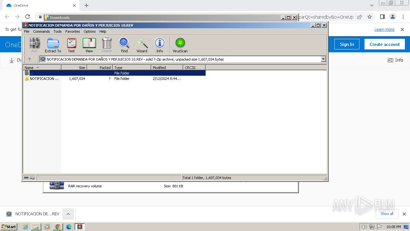
Task: Click the 1,607,034 size cell
Action: pyautogui.click(x=77, y=79)
